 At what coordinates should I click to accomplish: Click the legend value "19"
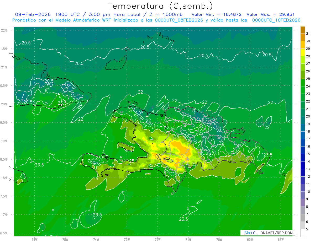coord(308,124)
